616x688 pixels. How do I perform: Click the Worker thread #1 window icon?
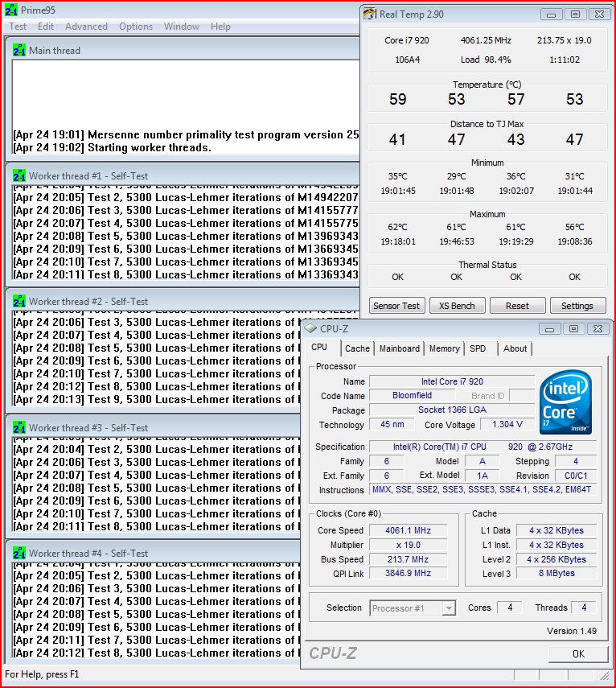click(x=19, y=175)
